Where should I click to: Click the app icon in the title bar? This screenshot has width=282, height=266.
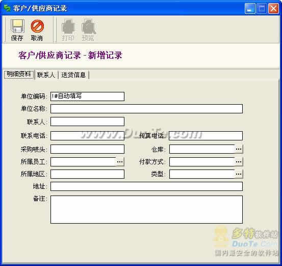point(7,8)
